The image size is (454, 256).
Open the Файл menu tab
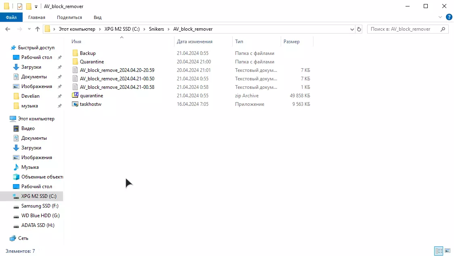pyautogui.click(x=11, y=17)
